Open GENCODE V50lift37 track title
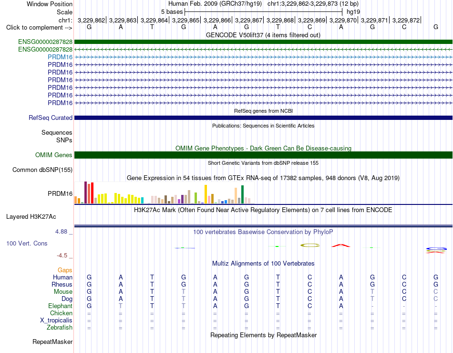Image resolution: width=453 pixels, height=353 pixels. pos(263,35)
